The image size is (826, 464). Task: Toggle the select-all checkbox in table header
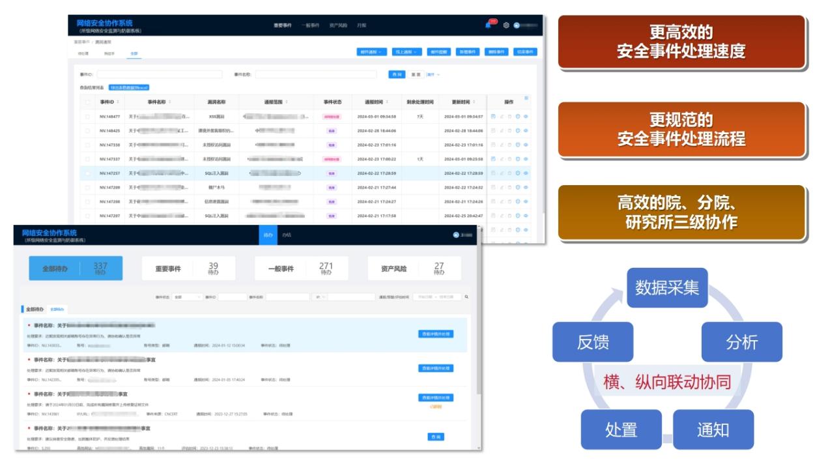[87, 102]
